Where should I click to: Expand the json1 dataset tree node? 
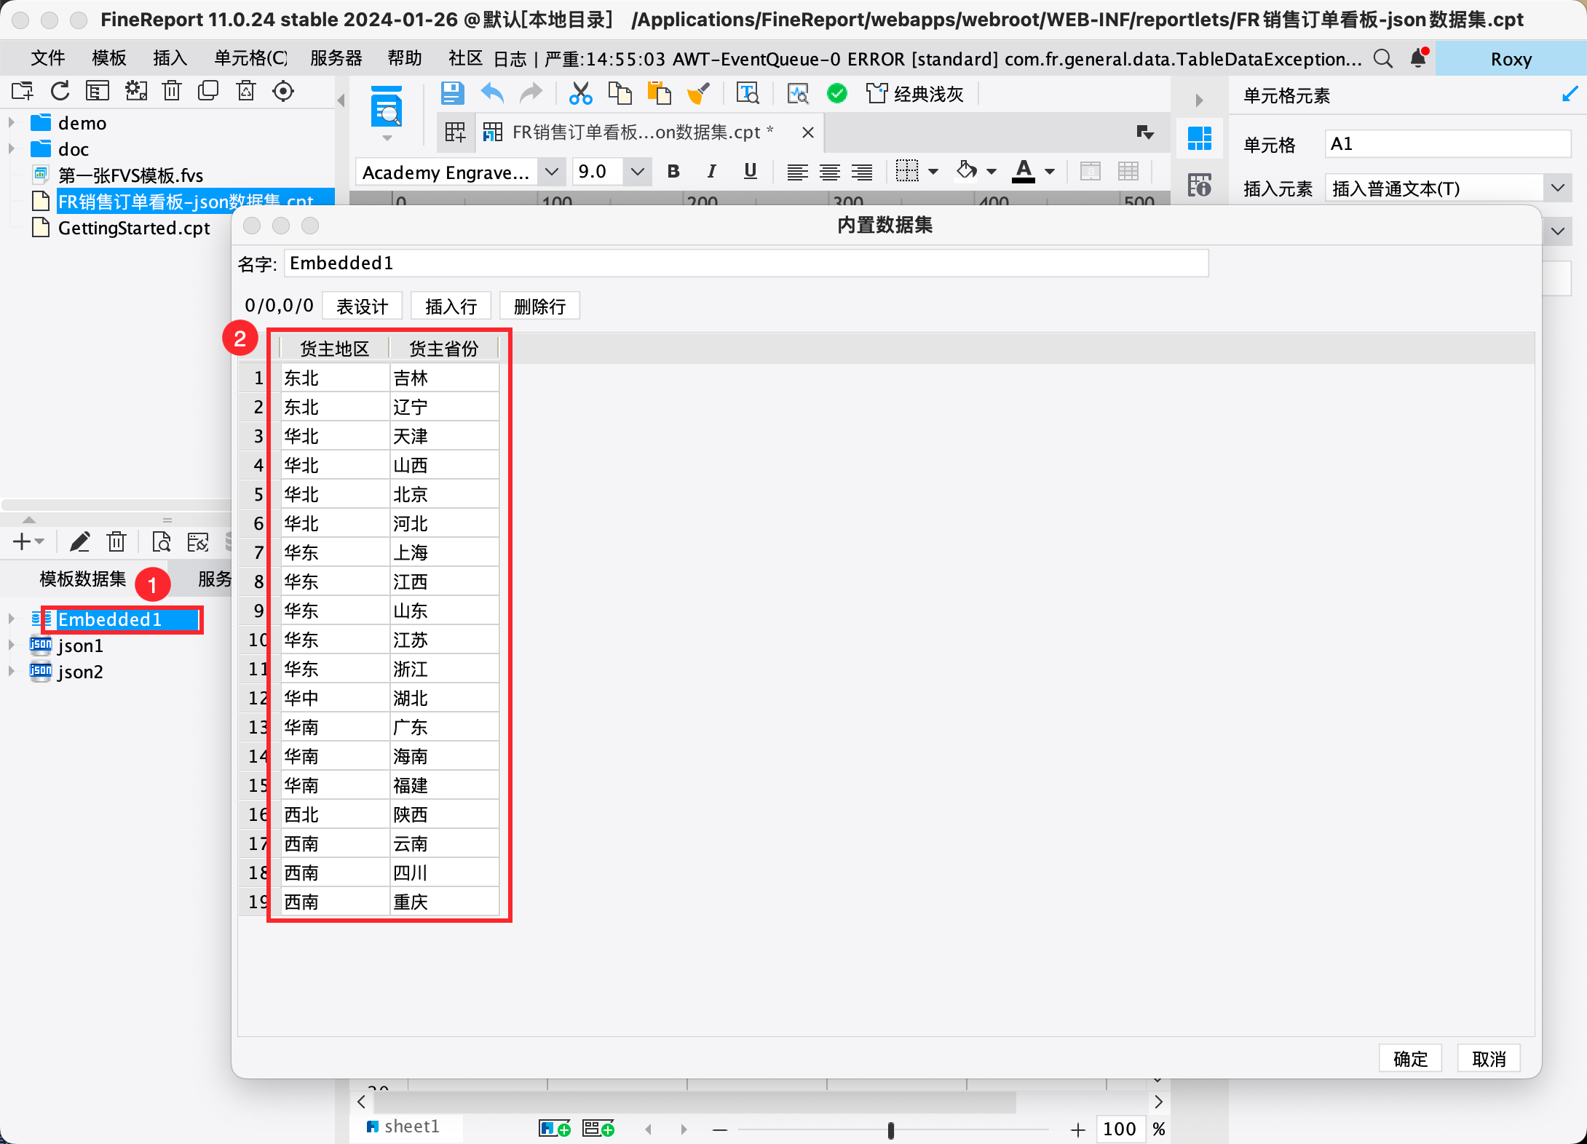point(11,646)
